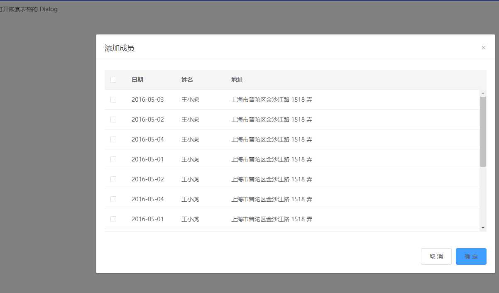The image size is (499, 293).
Task: Click the lower 2016-05-02 date cell
Action: click(148, 179)
